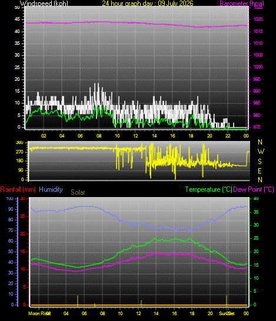Viewport: 276px width, 321px height.
Task: Click the 08 hour tick on wind graph
Action: [99, 136]
